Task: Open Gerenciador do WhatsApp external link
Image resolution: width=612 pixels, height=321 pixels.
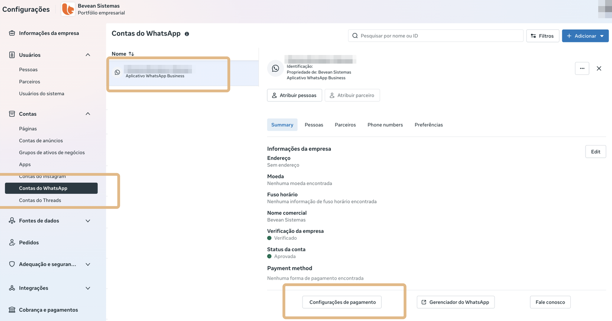Action: coord(456,302)
